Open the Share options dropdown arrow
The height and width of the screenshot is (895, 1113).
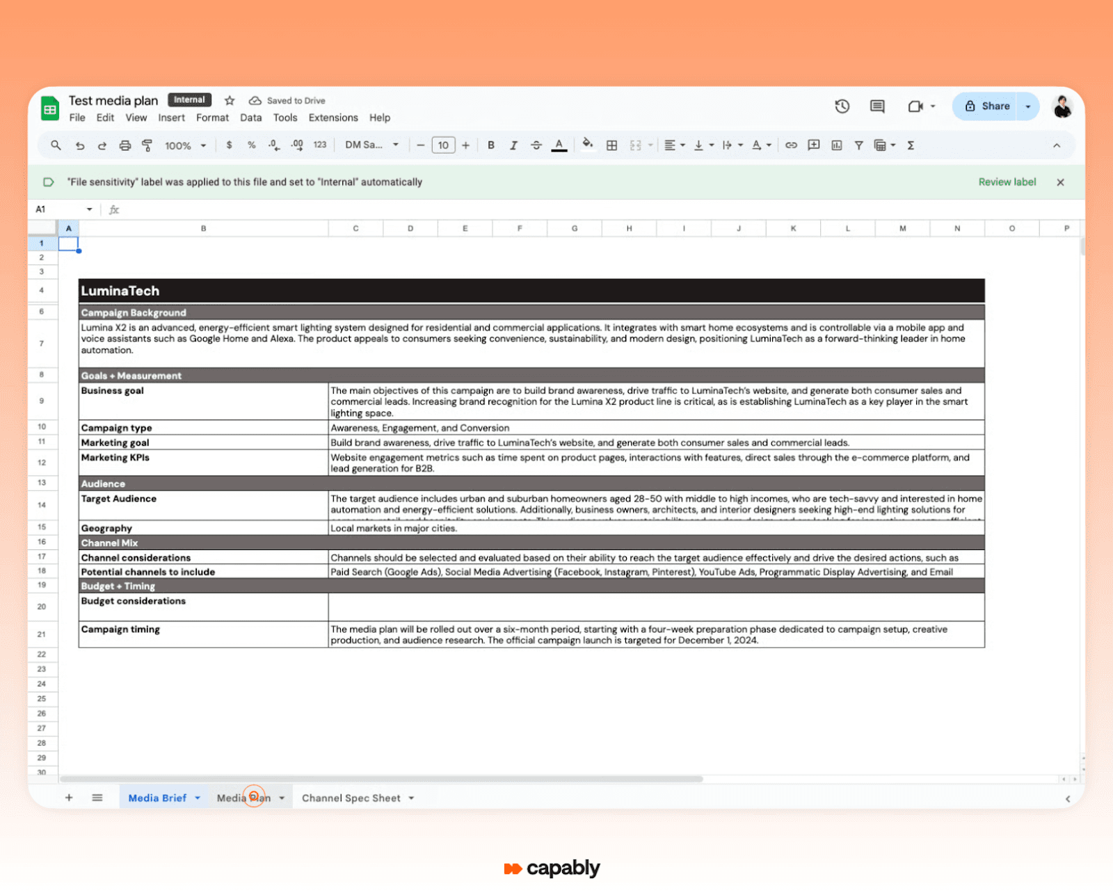pyautogui.click(x=1028, y=106)
